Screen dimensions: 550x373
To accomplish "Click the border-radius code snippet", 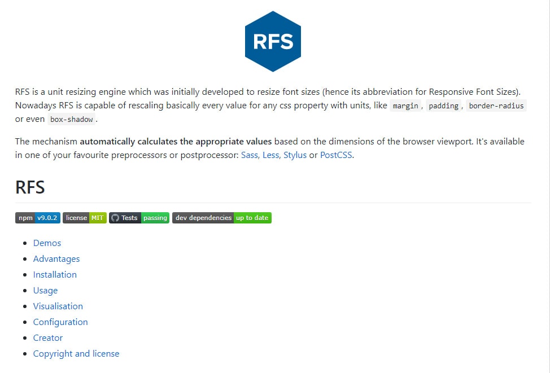I will point(496,106).
